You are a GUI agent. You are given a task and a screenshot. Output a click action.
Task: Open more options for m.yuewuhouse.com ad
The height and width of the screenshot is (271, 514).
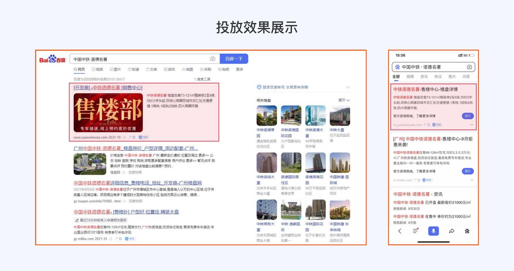point(472,125)
